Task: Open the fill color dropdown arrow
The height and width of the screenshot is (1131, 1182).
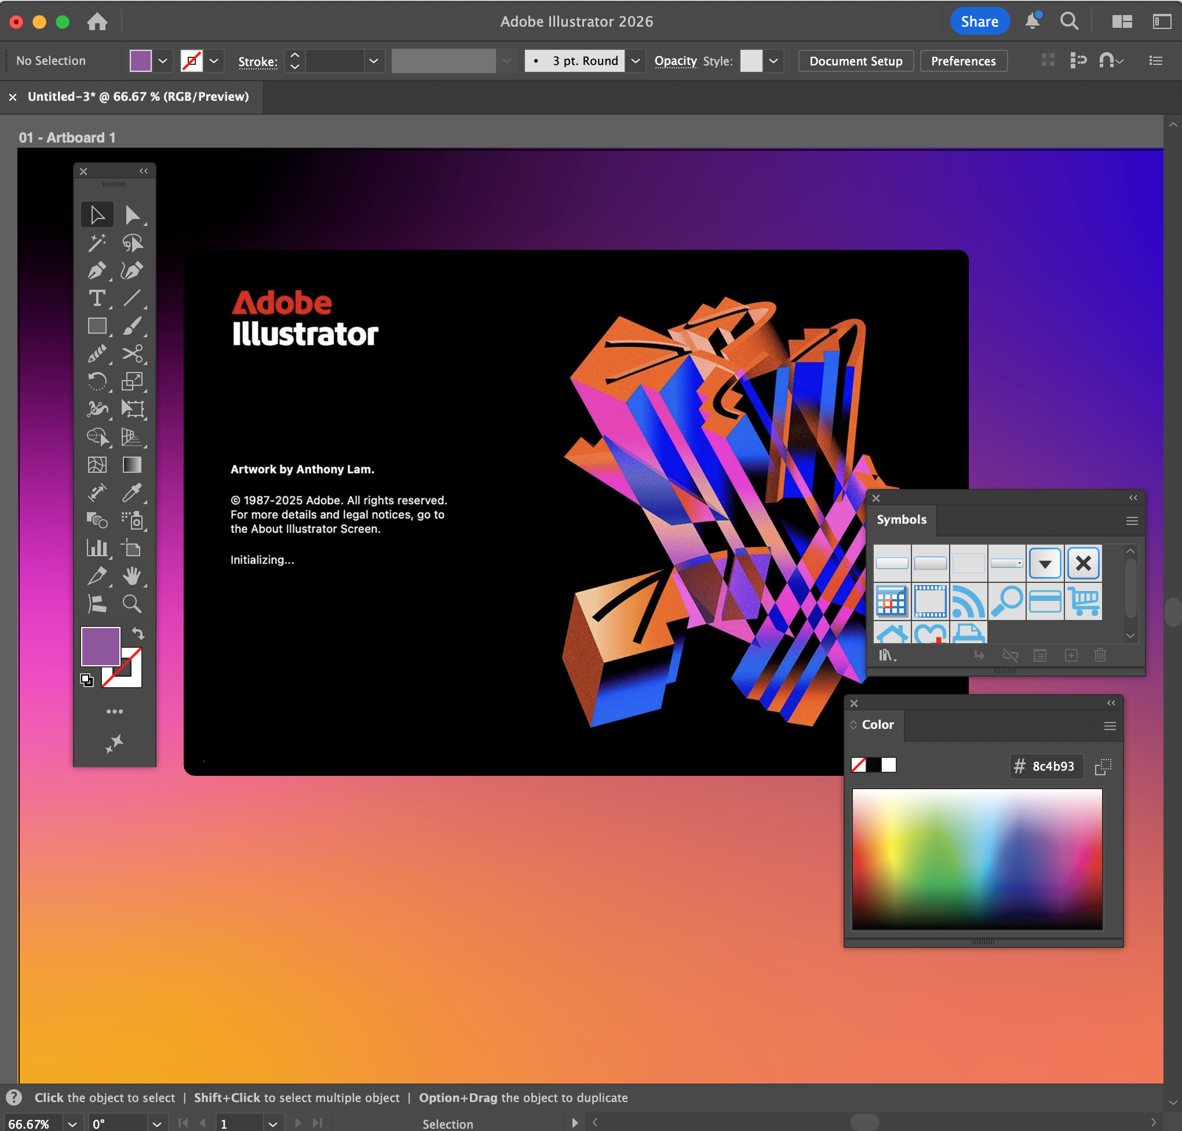Action: [x=163, y=61]
